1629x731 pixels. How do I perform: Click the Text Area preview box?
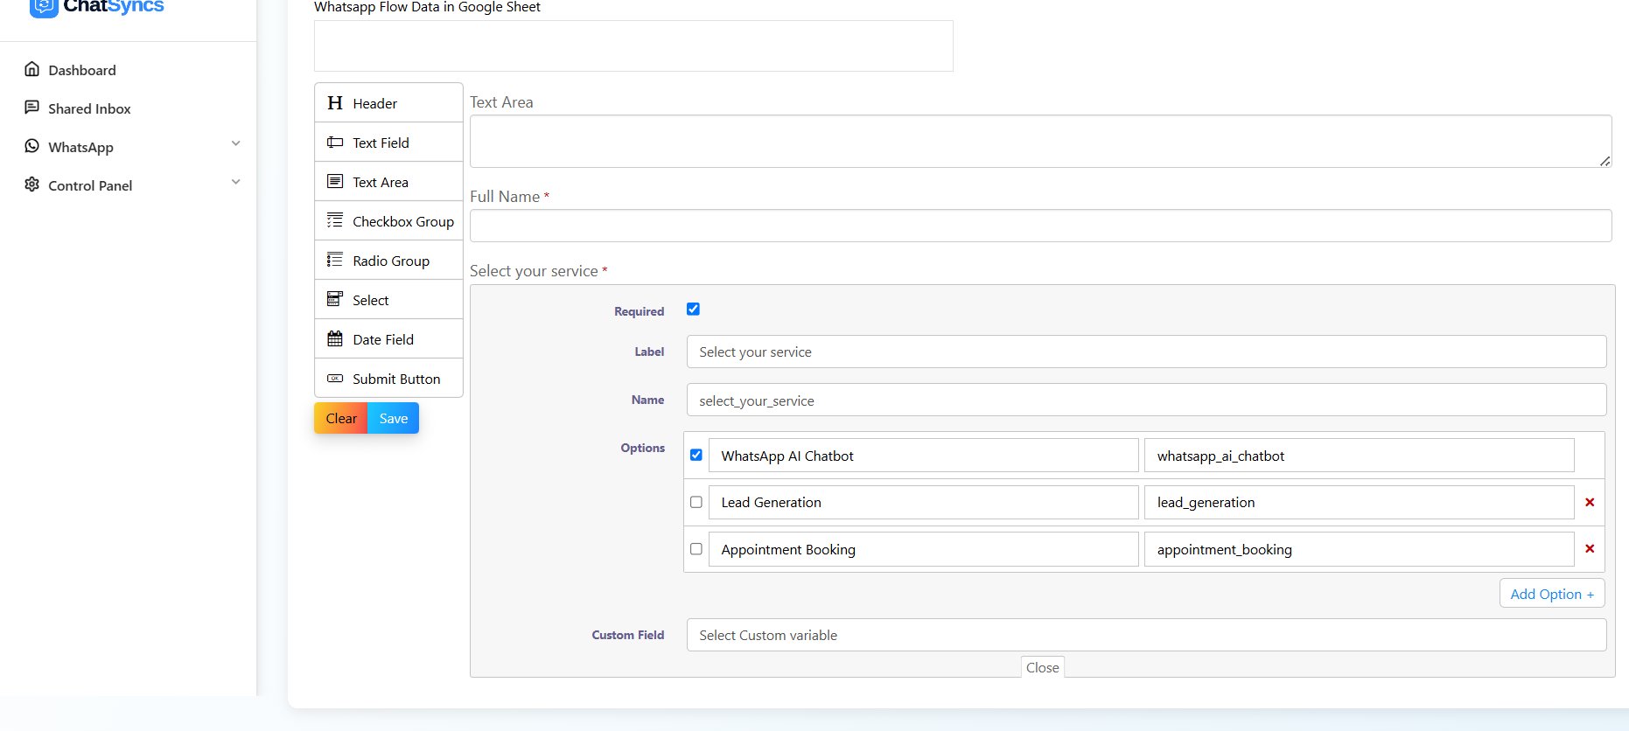(x=1041, y=142)
